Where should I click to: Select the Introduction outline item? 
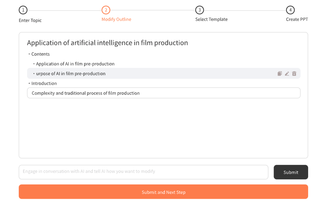pos(44,83)
